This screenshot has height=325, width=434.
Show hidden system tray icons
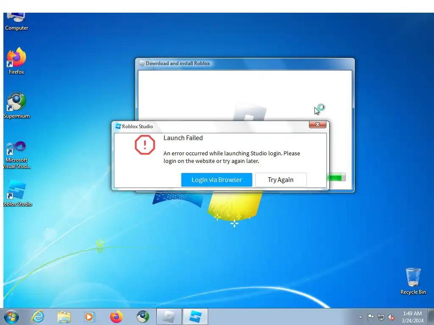pos(360,317)
